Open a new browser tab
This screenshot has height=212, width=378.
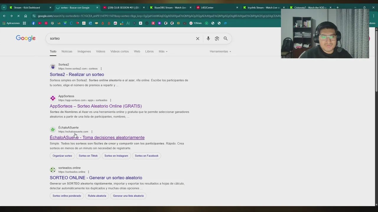(x=338, y=7)
